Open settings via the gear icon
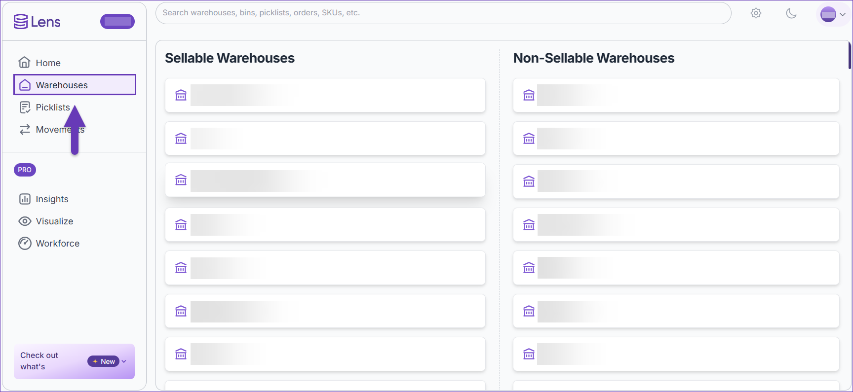This screenshot has width=853, height=392. tap(756, 13)
